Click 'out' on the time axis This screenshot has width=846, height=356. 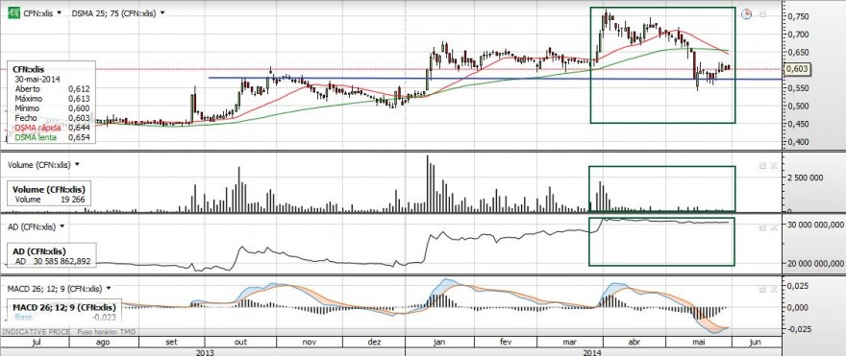[x=240, y=342]
